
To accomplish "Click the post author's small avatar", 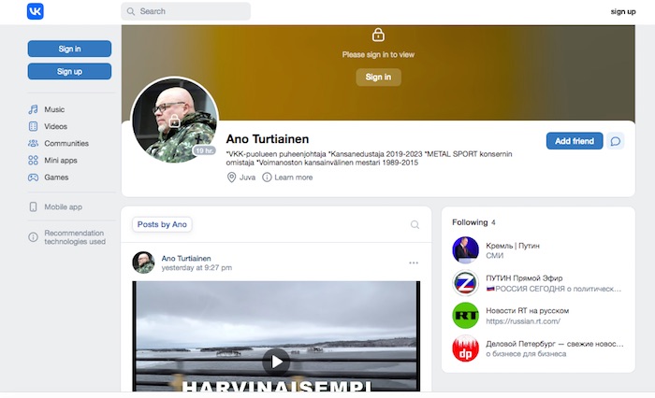I will tap(144, 263).
